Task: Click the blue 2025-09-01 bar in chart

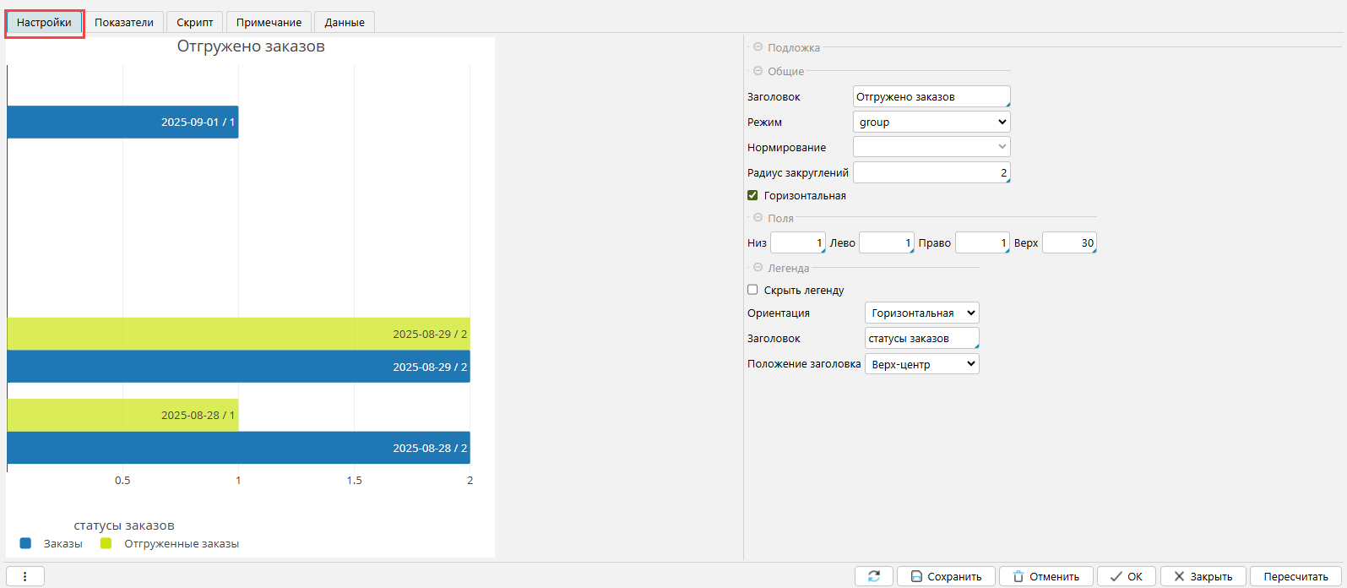Action: (122, 122)
